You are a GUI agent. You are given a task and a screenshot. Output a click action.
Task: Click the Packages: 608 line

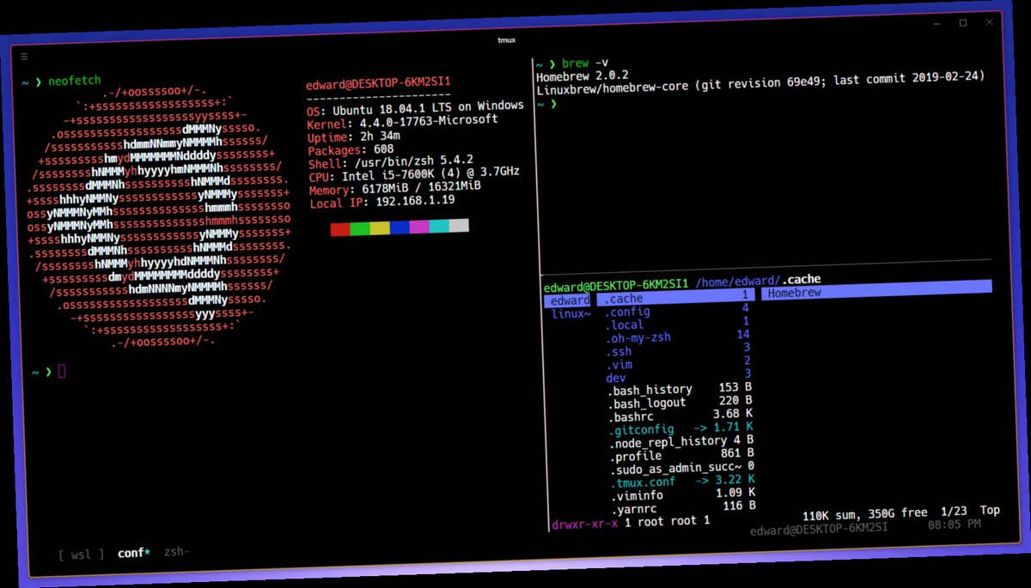(x=351, y=150)
